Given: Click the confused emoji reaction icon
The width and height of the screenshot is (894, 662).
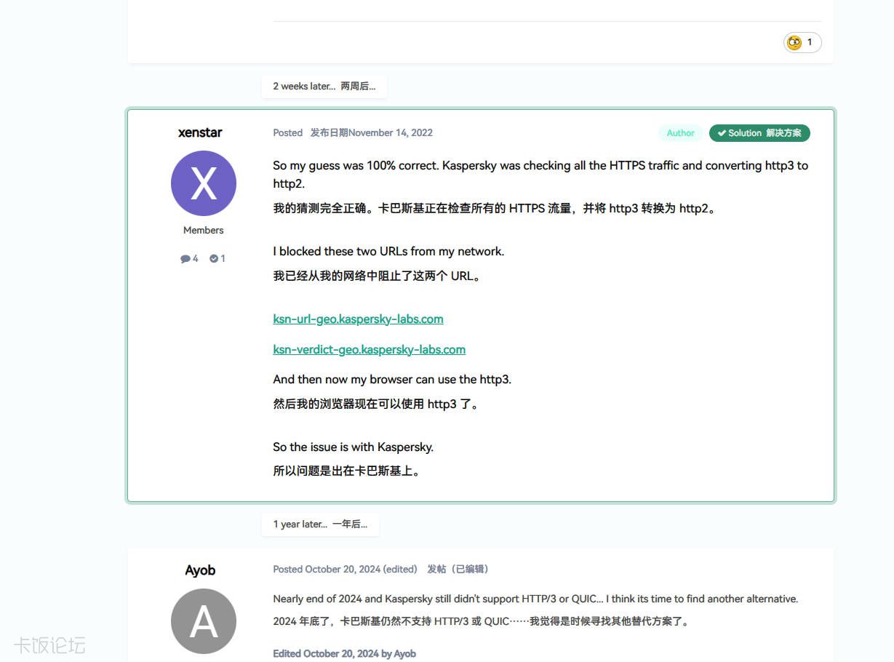Looking at the screenshot, I should [794, 42].
